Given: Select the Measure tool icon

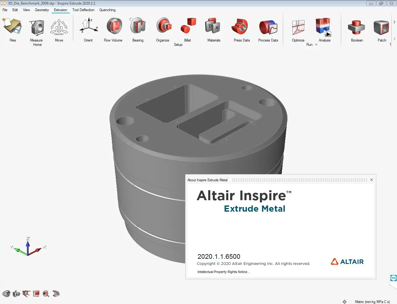Looking at the screenshot, I should pos(37,27).
